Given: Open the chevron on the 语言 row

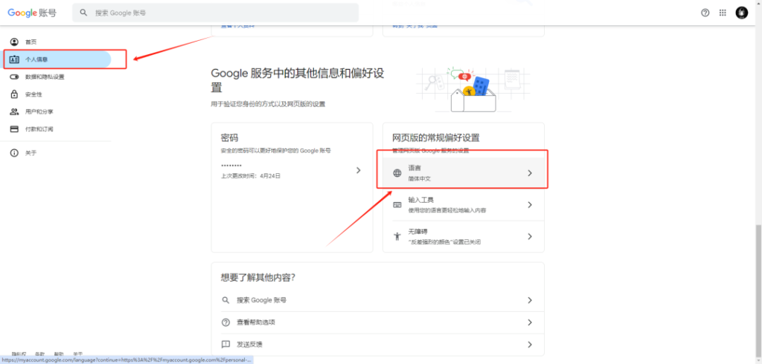Looking at the screenshot, I should click(x=530, y=173).
